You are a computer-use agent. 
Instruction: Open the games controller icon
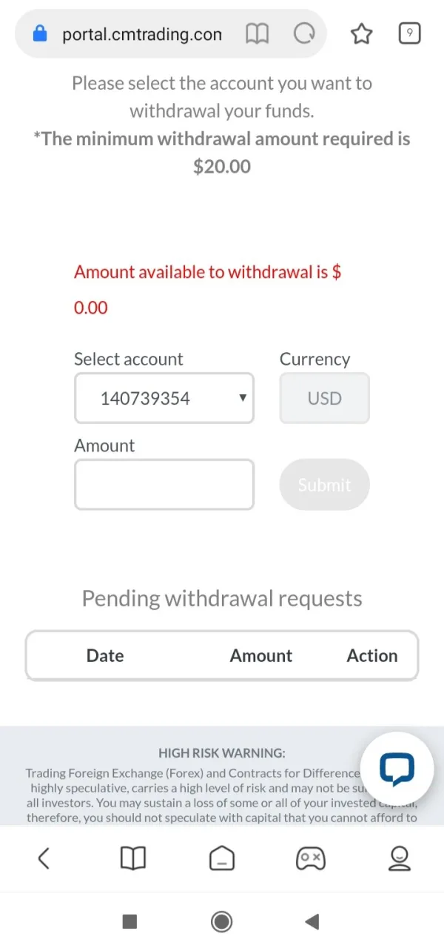point(310,858)
